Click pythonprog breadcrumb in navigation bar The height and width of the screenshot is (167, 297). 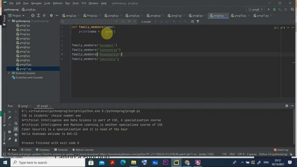pos(11,9)
